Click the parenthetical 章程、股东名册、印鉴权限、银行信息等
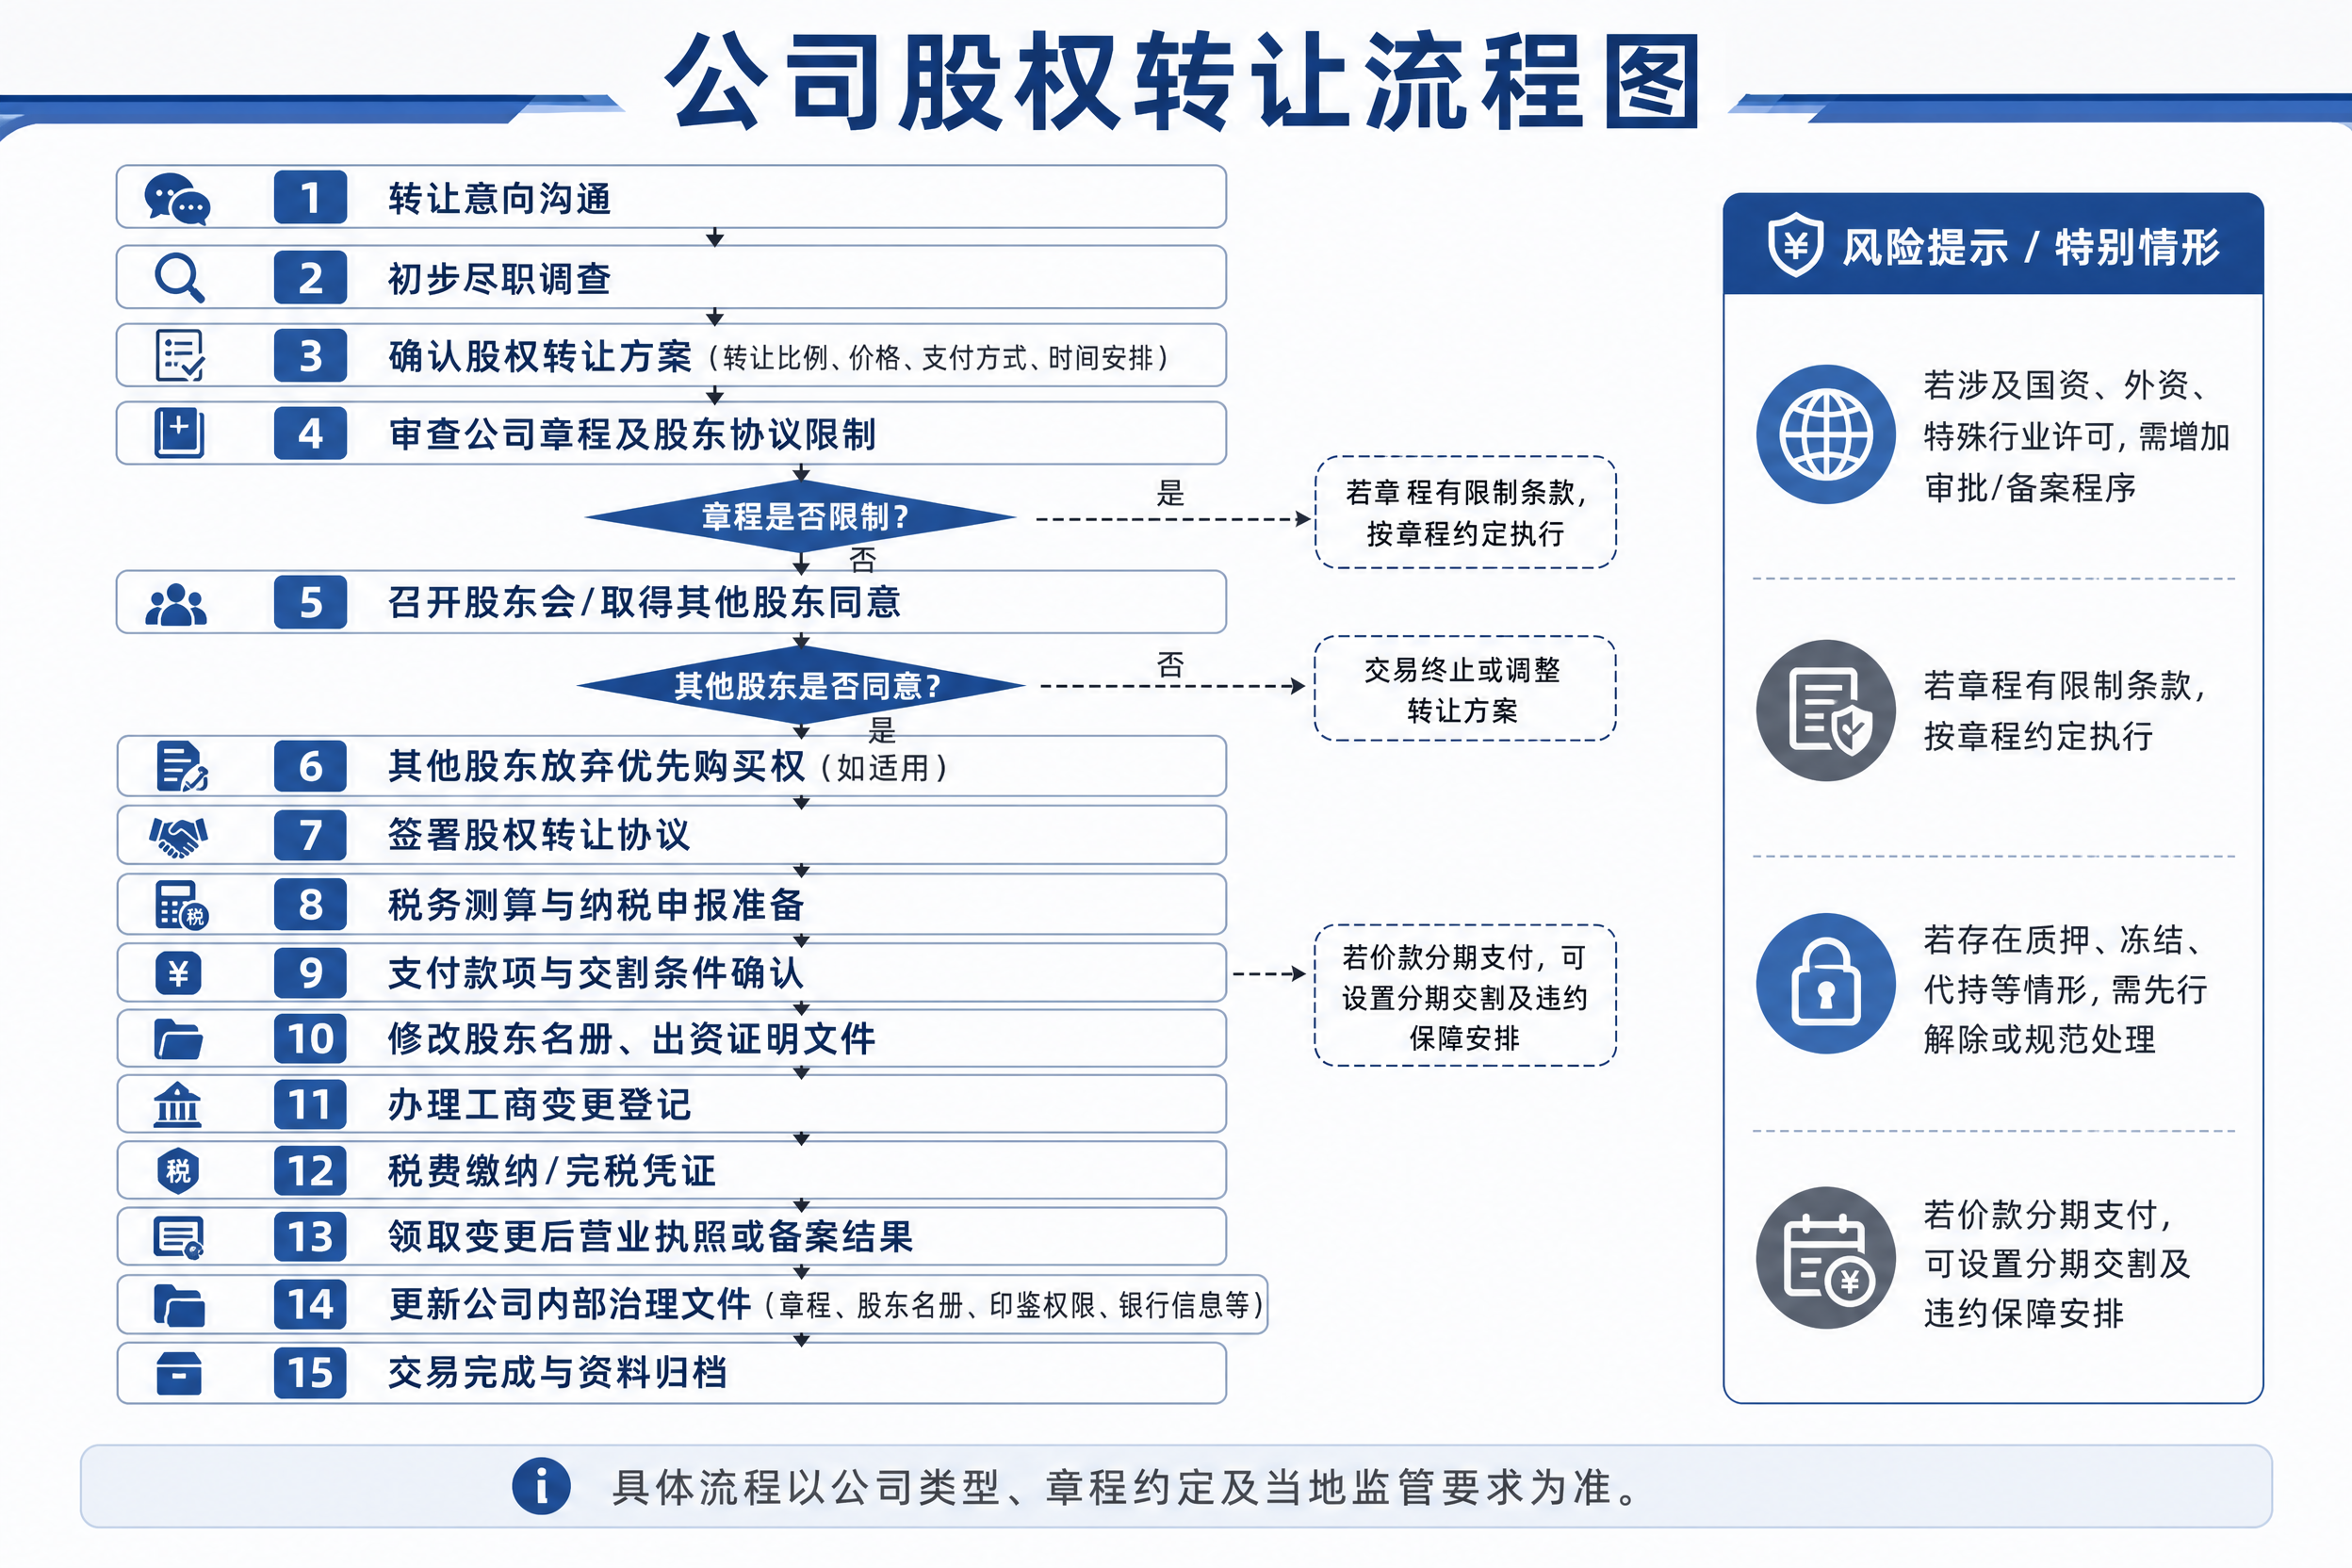 pyautogui.click(x=1014, y=1305)
